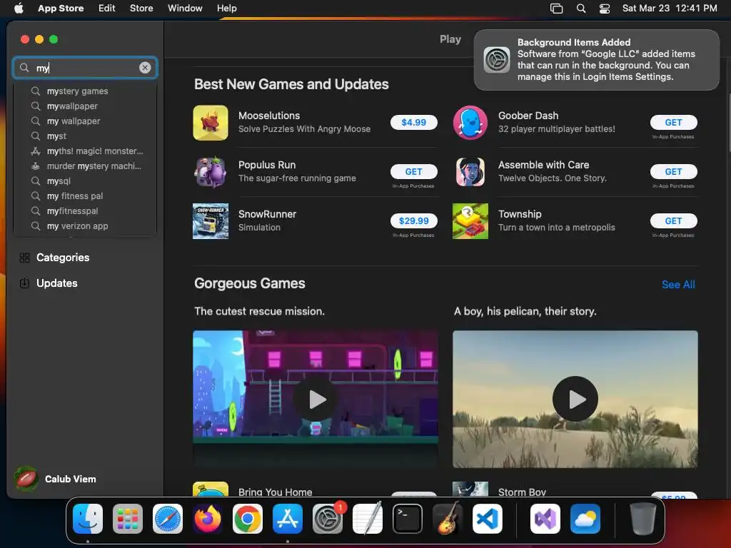Open the Apple menu

19,8
